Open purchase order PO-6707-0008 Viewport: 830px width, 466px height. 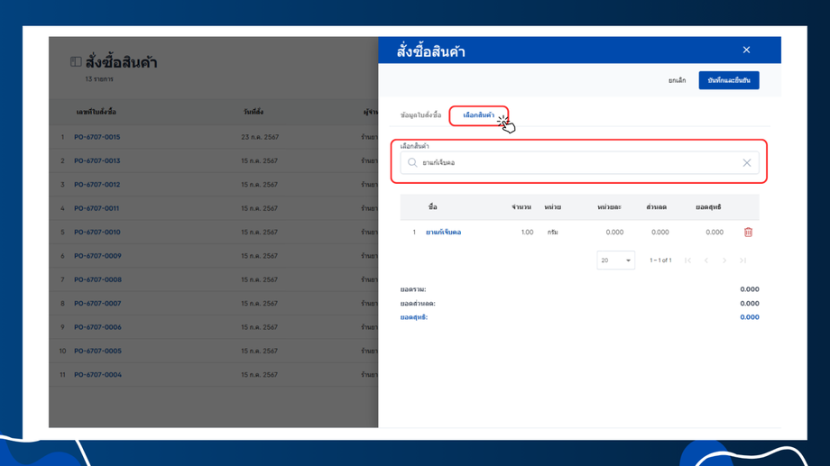pos(97,279)
